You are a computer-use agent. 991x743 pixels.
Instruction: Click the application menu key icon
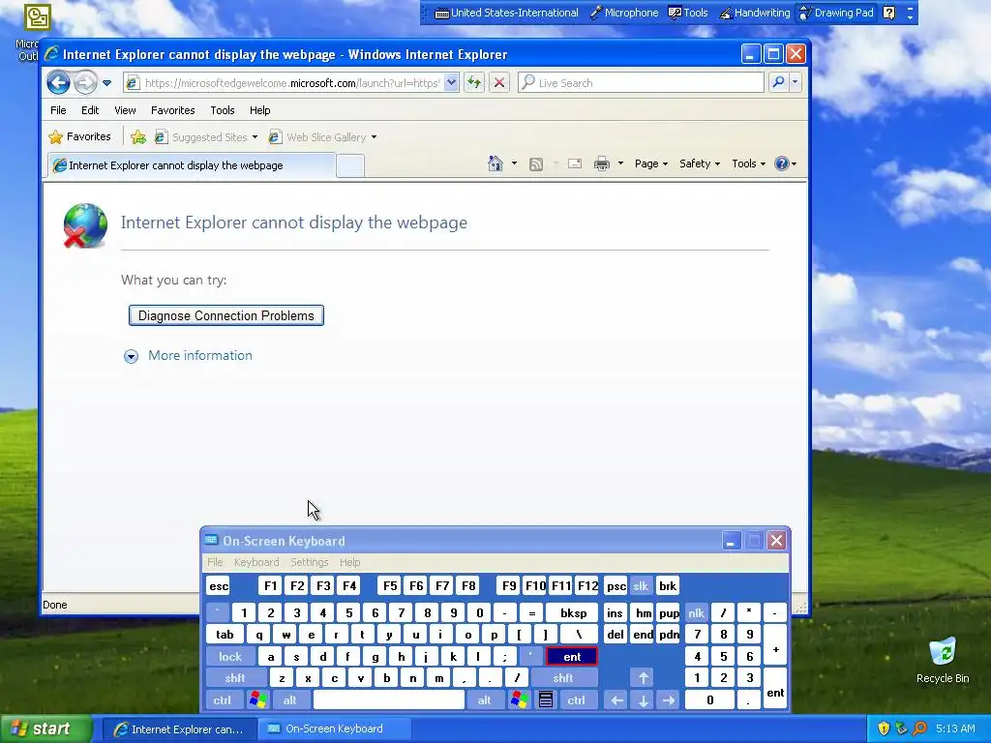point(546,700)
